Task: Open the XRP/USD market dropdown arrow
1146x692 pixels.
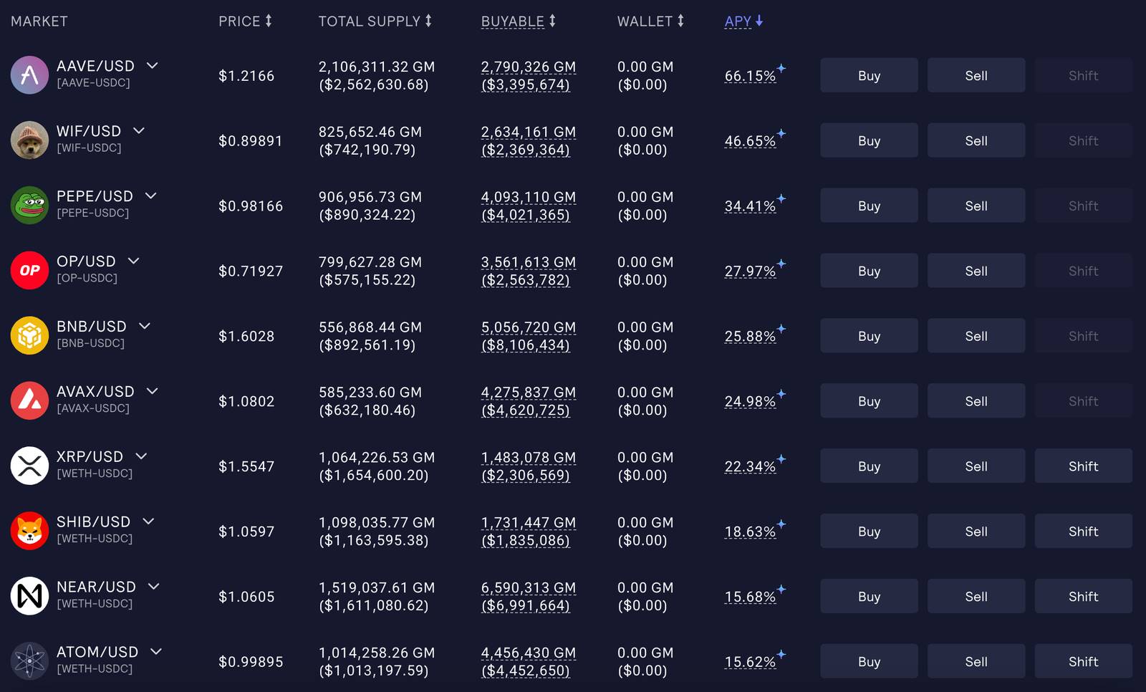Action: click(141, 456)
